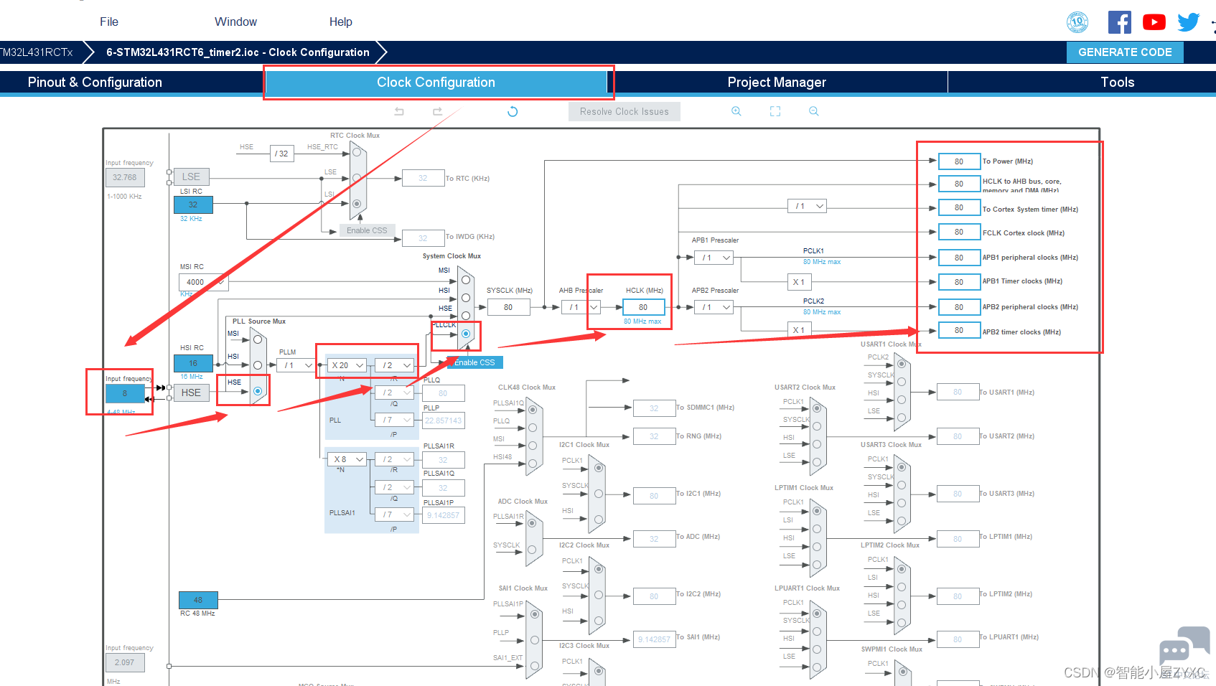Click Enable CSS below System Clock Mux
The image size is (1216, 686).
coord(474,362)
